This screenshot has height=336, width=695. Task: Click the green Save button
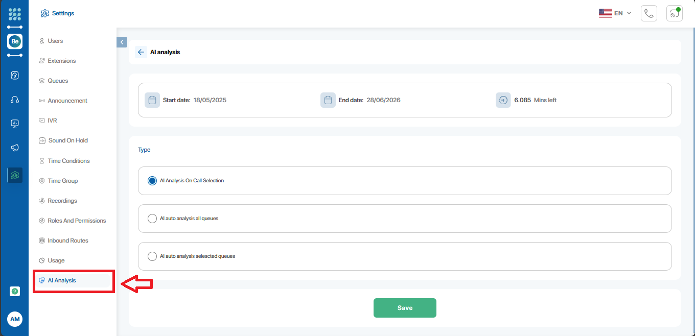pos(405,308)
